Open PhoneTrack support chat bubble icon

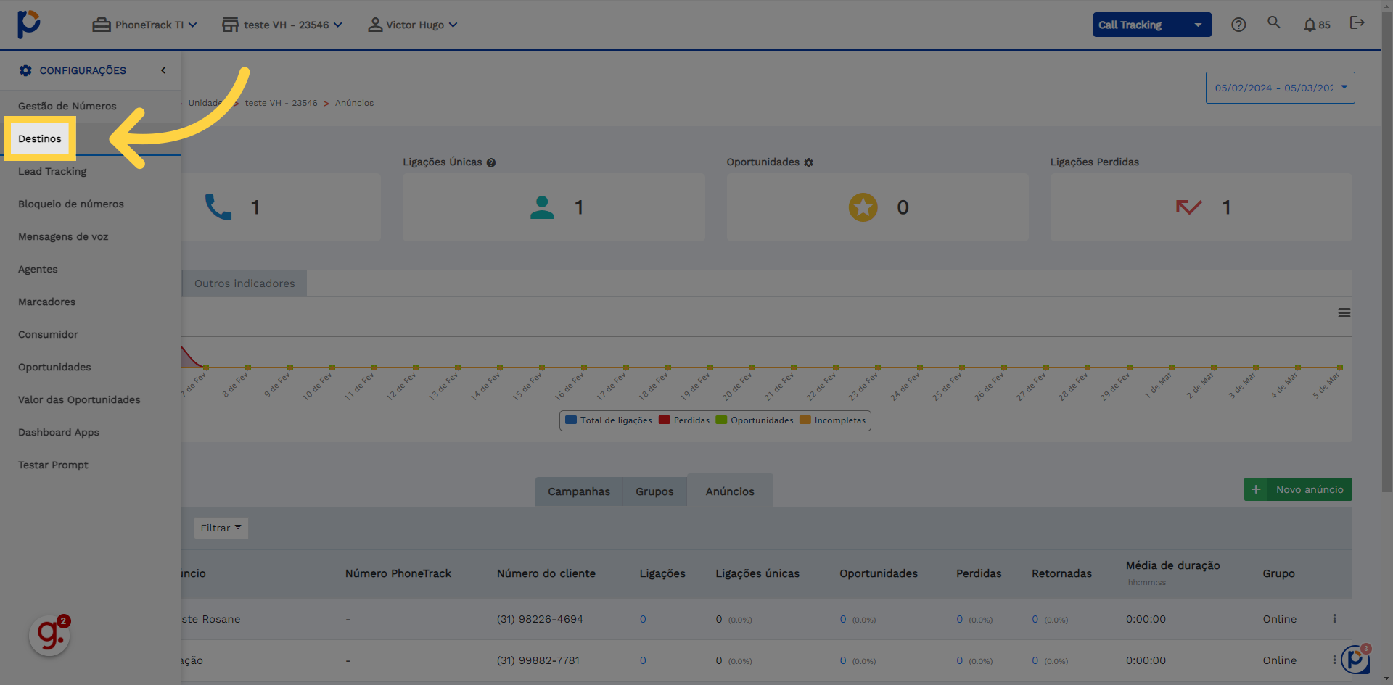1355,659
